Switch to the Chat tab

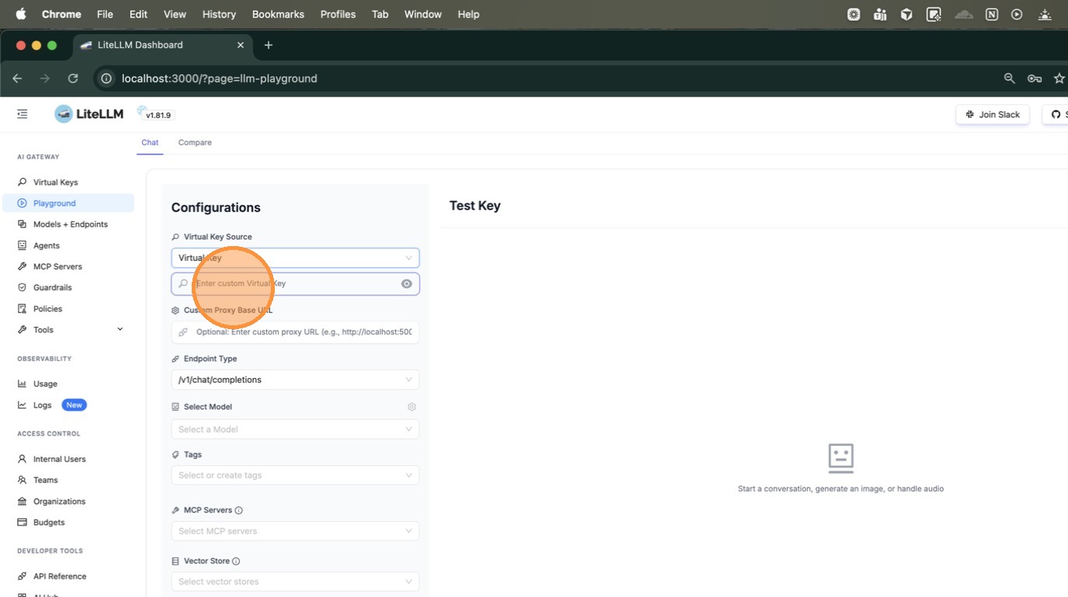[150, 143]
